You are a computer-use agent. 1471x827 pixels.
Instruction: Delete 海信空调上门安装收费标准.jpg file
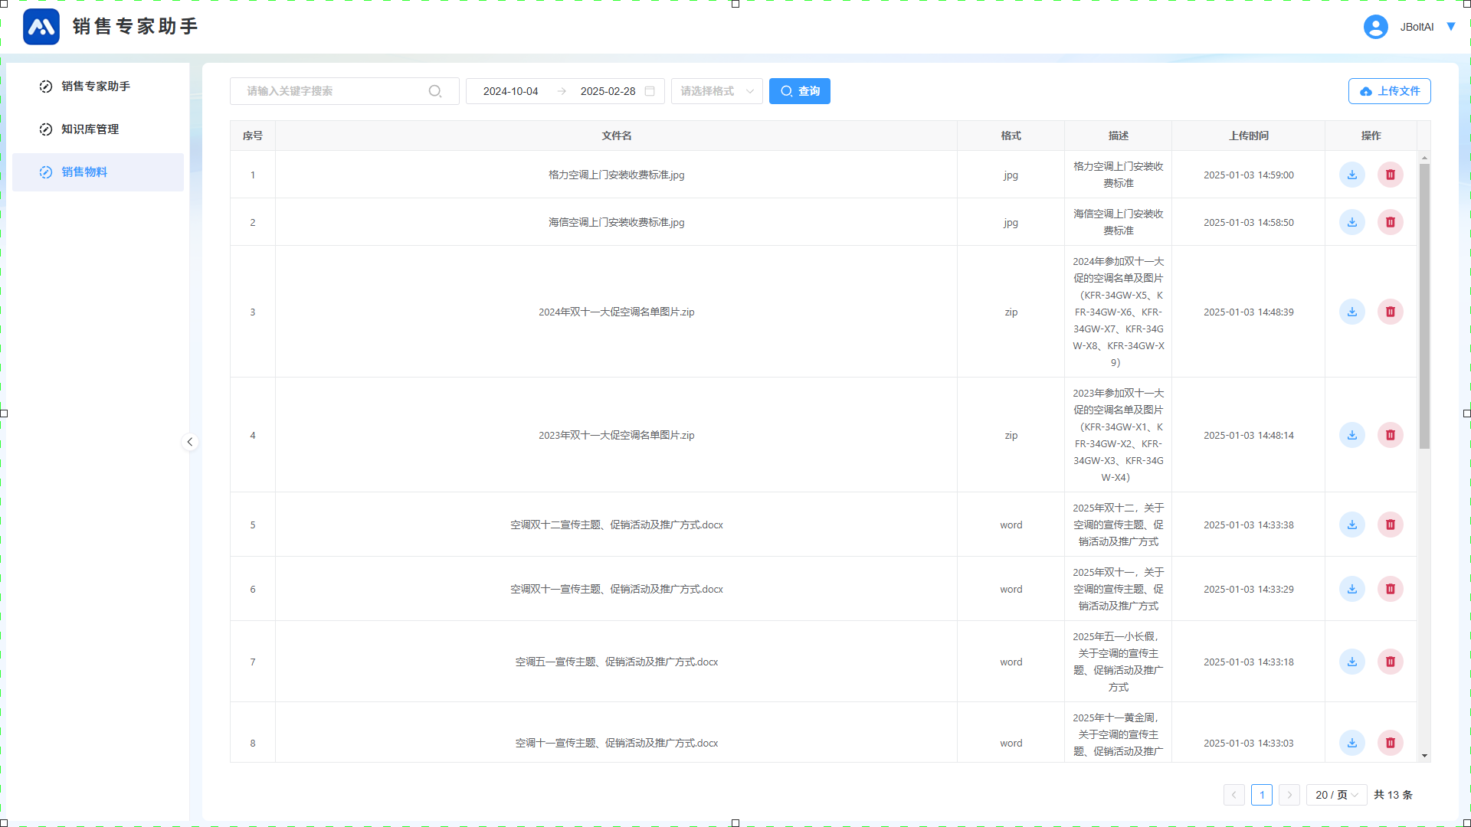(1391, 222)
